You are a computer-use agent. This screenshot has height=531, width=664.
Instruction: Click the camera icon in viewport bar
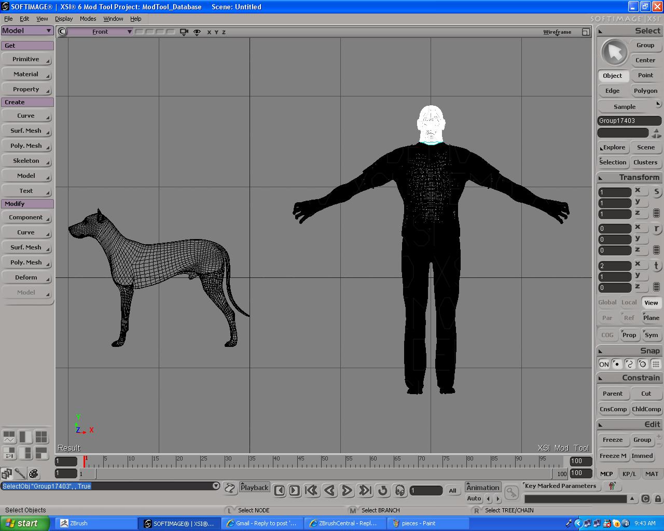coord(184,32)
